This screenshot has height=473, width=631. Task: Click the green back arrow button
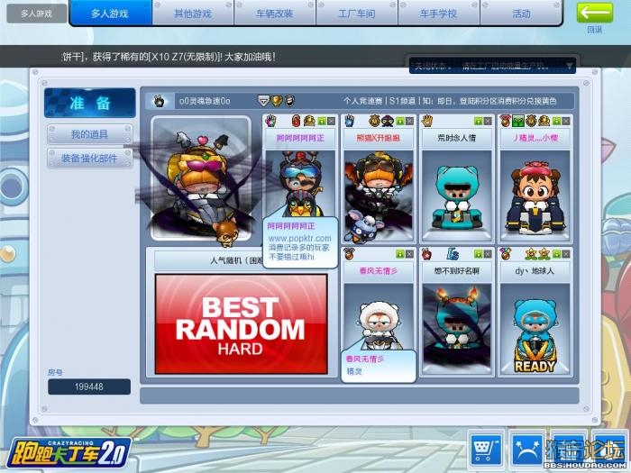[595, 13]
